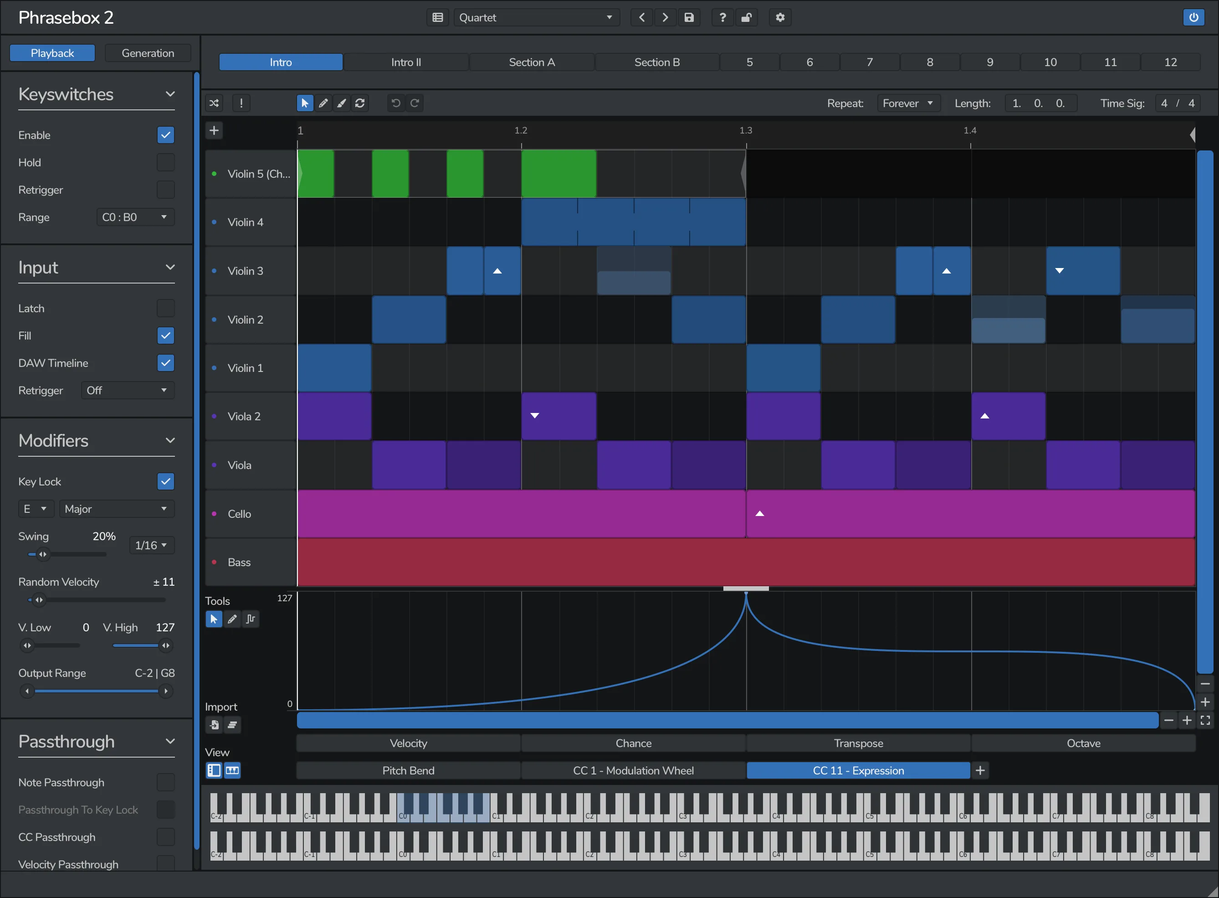
Task: Open settings with the gear icon
Action: click(780, 17)
